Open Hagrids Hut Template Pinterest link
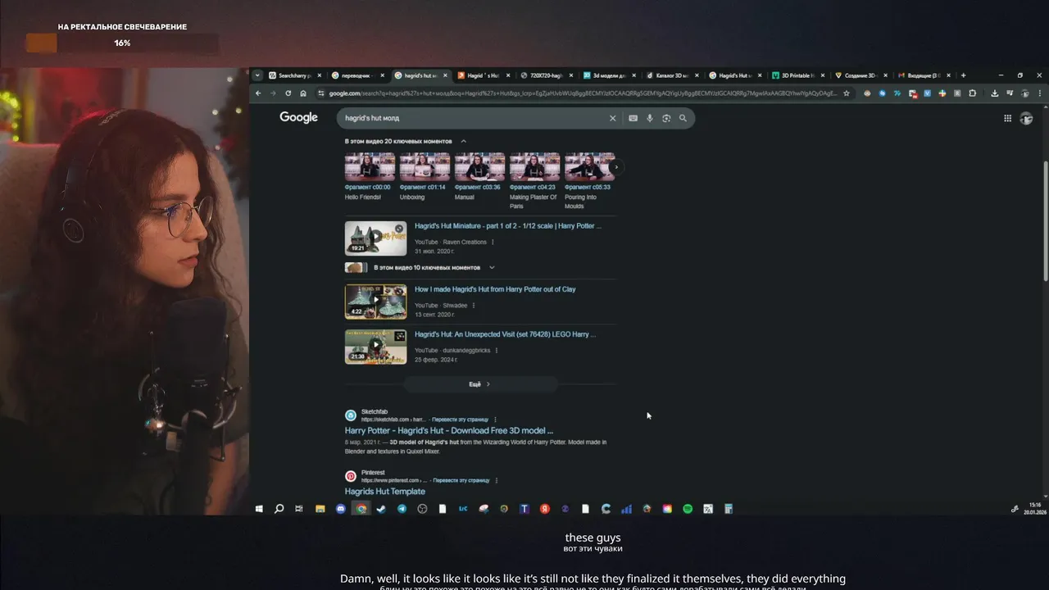The height and width of the screenshot is (590, 1049). [x=385, y=492]
